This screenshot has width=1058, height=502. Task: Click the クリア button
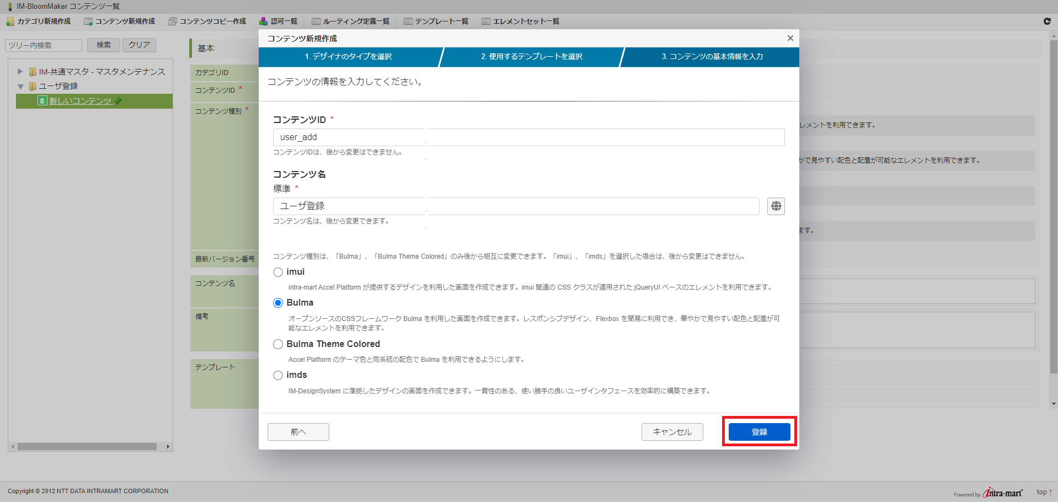[140, 45]
